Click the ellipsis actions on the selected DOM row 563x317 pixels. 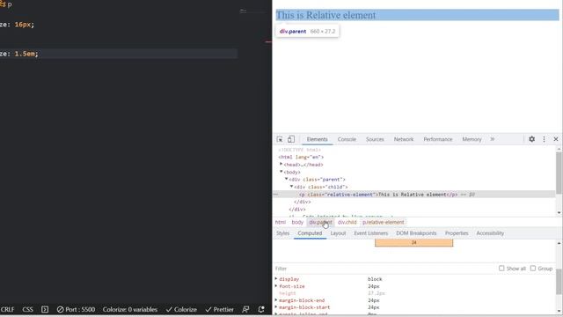click(275, 195)
